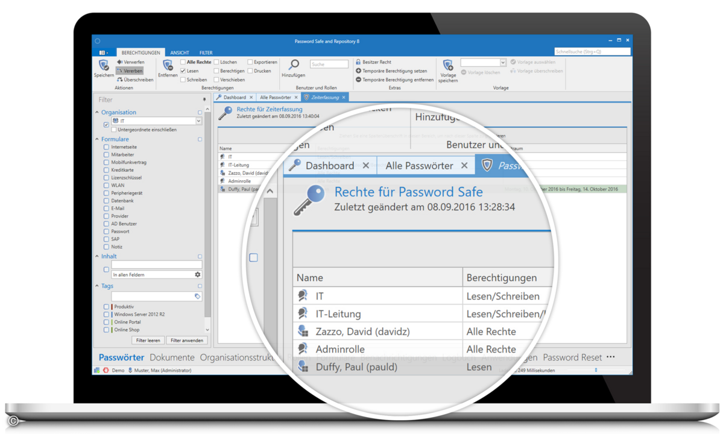This screenshot has width=723, height=434.
Task: Open the gear settings in 'In allen Feldern'
Action: [x=197, y=275]
